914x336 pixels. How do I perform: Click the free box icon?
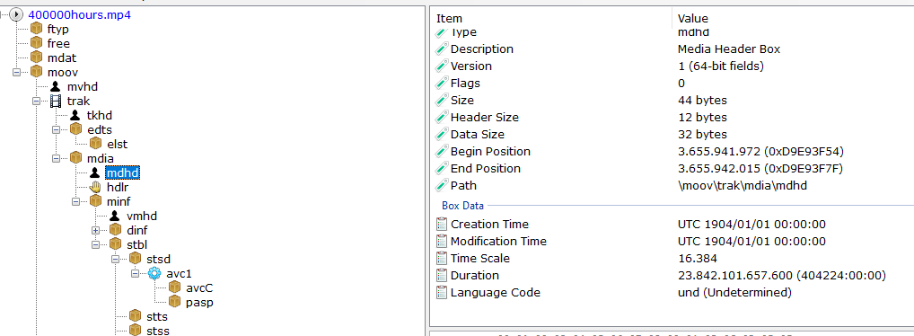[x=36, y=43]
